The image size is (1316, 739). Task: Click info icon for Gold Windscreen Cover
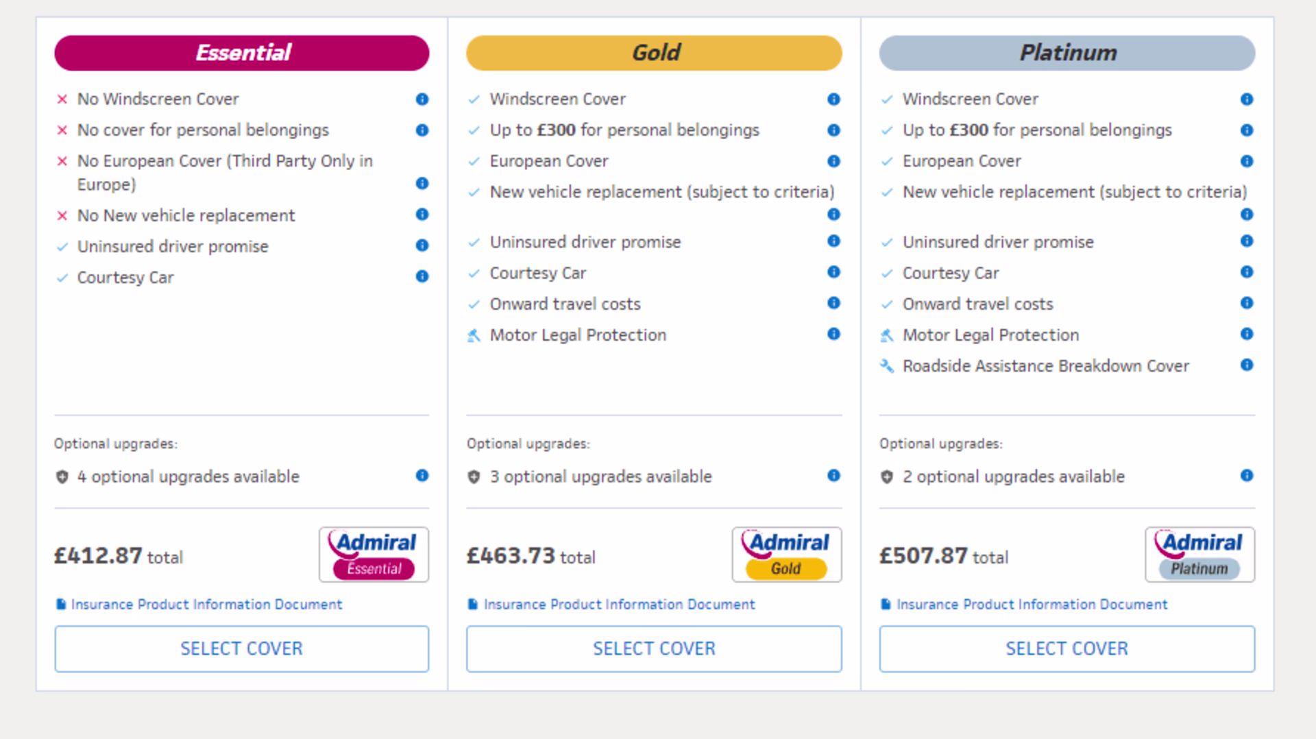[x=833, y=99]
